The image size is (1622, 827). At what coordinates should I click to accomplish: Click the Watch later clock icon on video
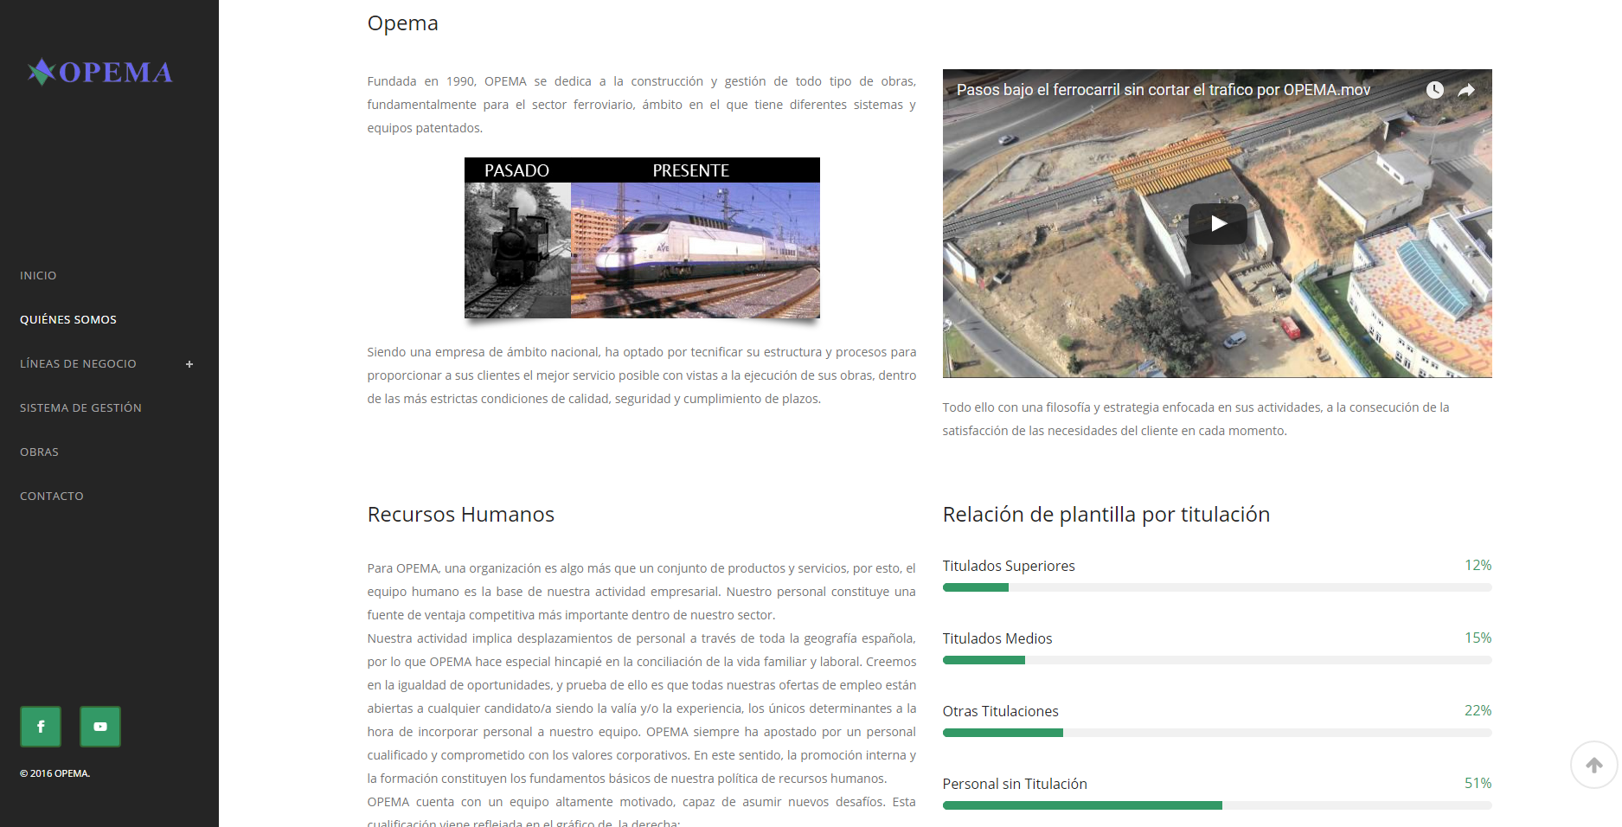pyautogui.click(x=1434, y=90)
